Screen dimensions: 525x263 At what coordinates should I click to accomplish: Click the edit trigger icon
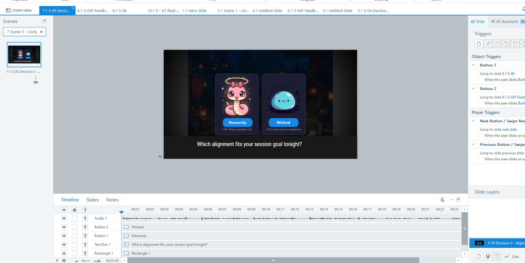point(488,44)
